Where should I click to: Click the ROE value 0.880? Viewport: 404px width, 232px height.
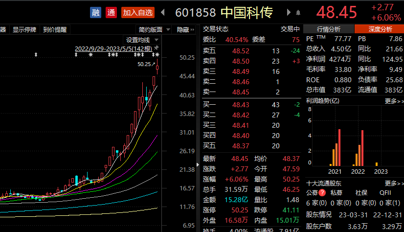coord(343,80)
